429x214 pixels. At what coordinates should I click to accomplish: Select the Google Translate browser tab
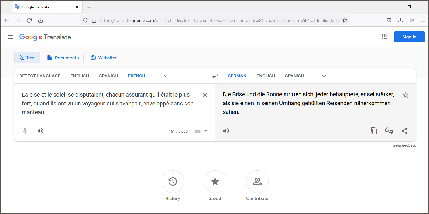tap(47, 7)
